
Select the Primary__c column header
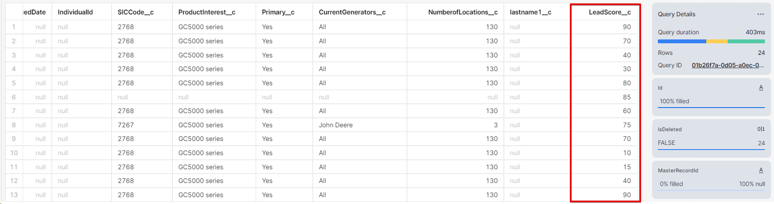click(x=278, y=12)
